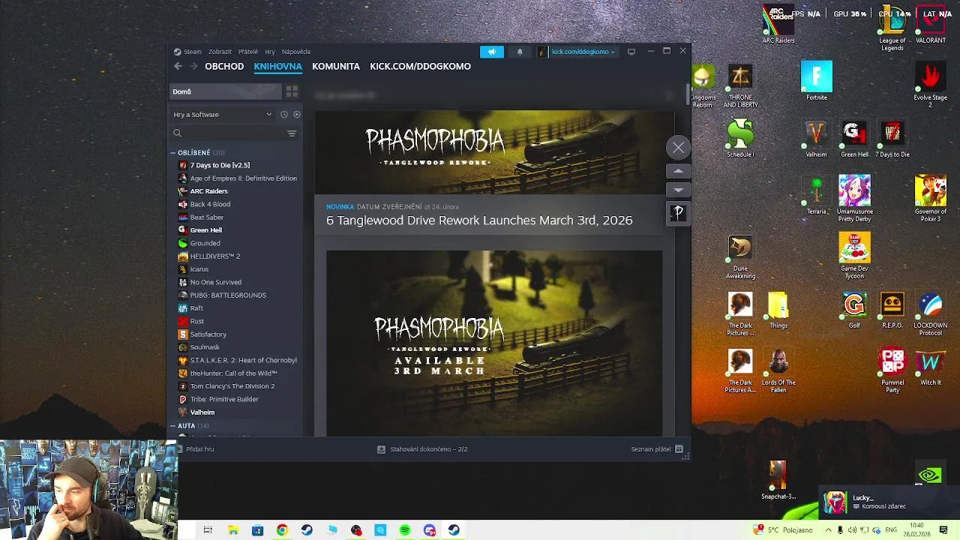Open Fortnite desktop shortcut

tap(817, 81)
